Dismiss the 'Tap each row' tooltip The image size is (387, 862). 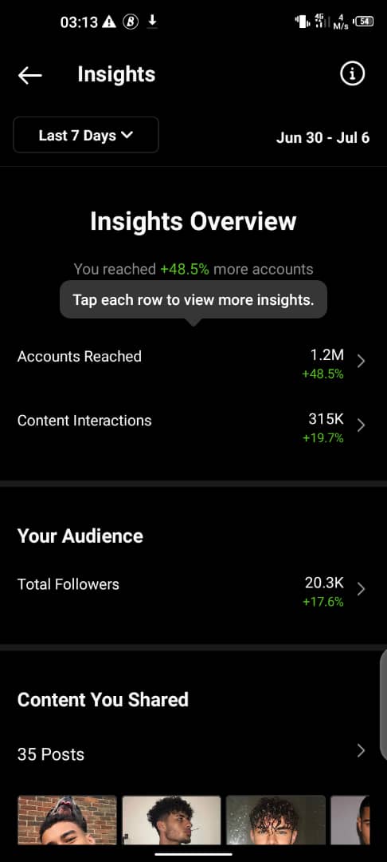(193, 300)
